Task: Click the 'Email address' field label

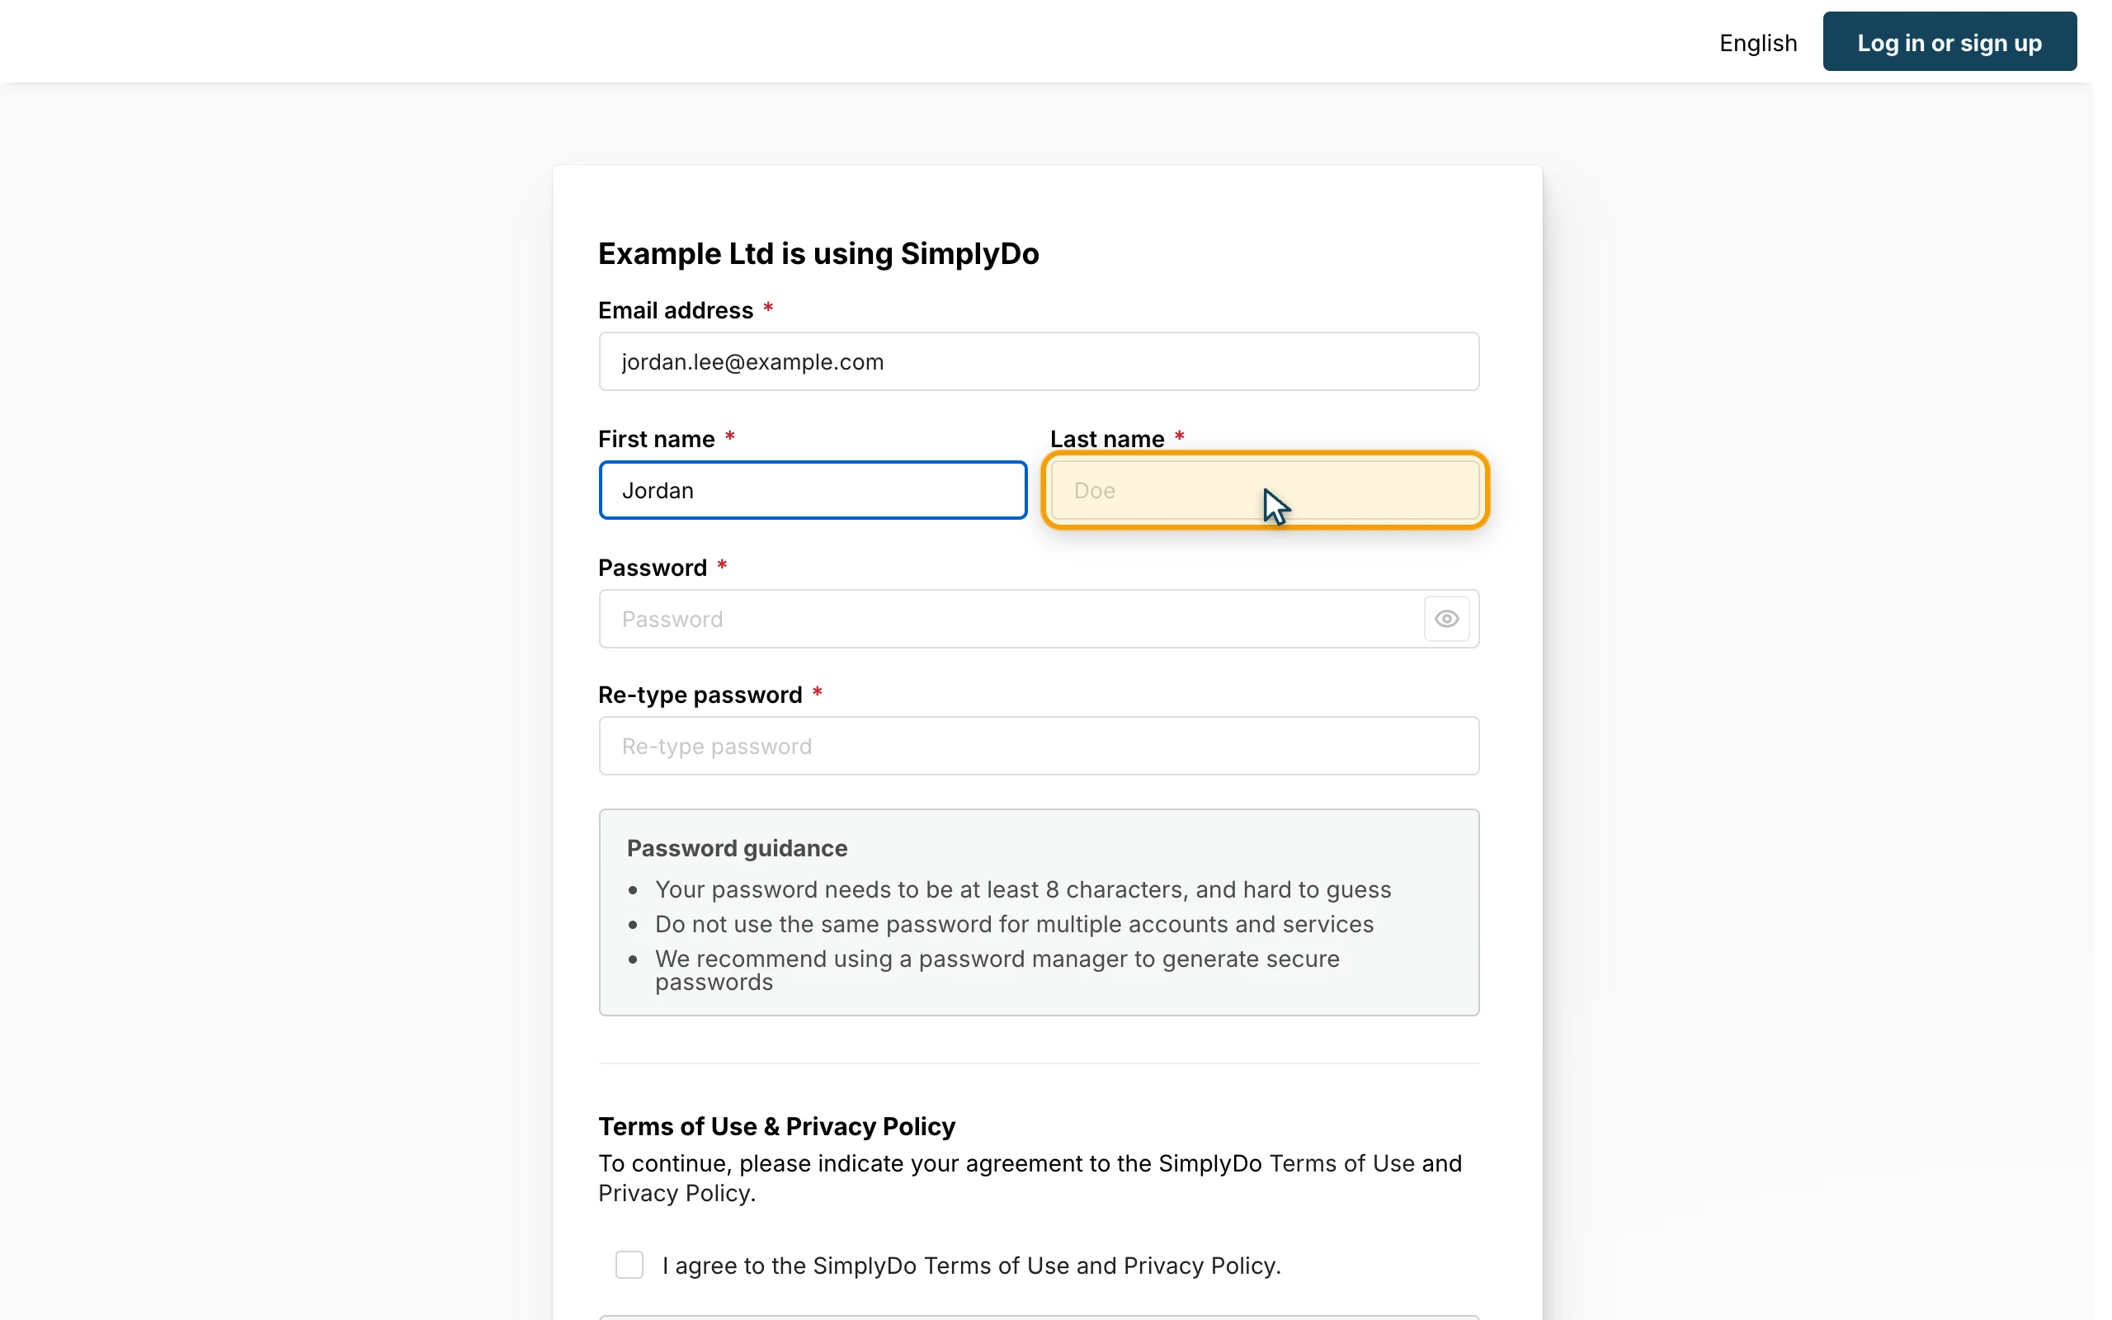Action: tap(676, 311)
